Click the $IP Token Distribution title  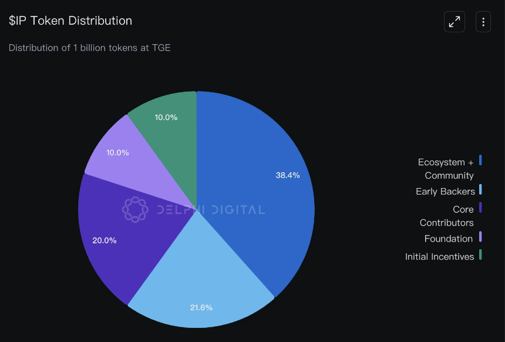[x=70, y=21]
